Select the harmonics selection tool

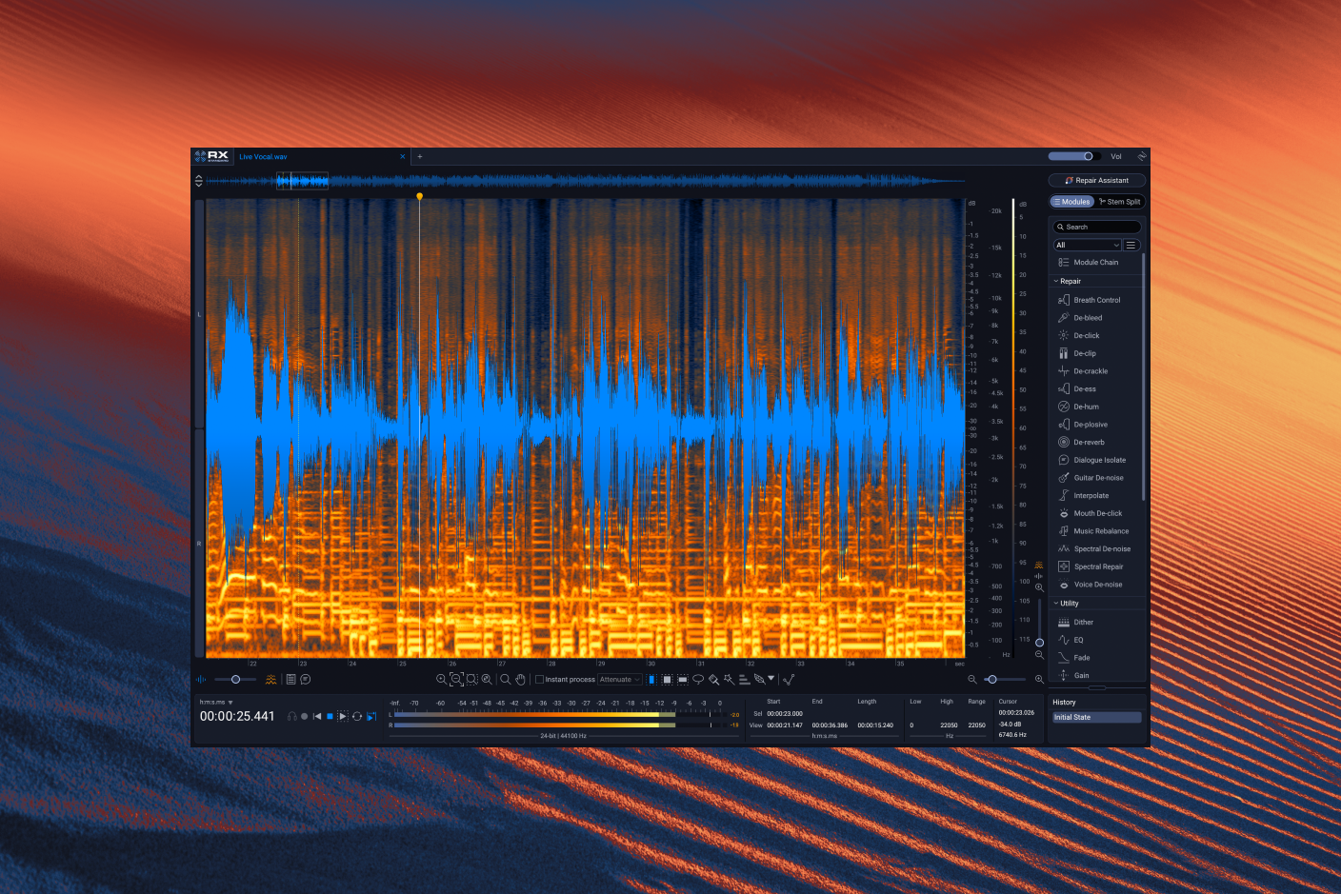coord(745,679)
